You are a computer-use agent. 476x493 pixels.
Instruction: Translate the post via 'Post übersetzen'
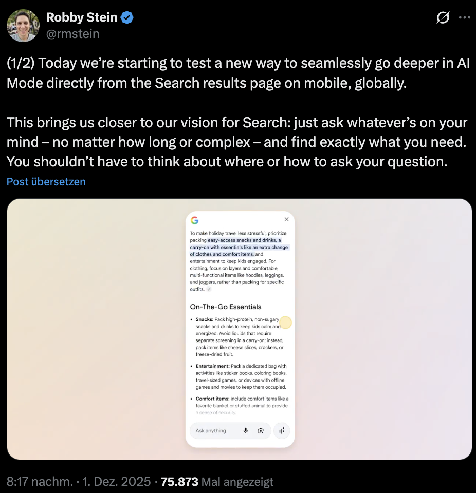[46, 181]
